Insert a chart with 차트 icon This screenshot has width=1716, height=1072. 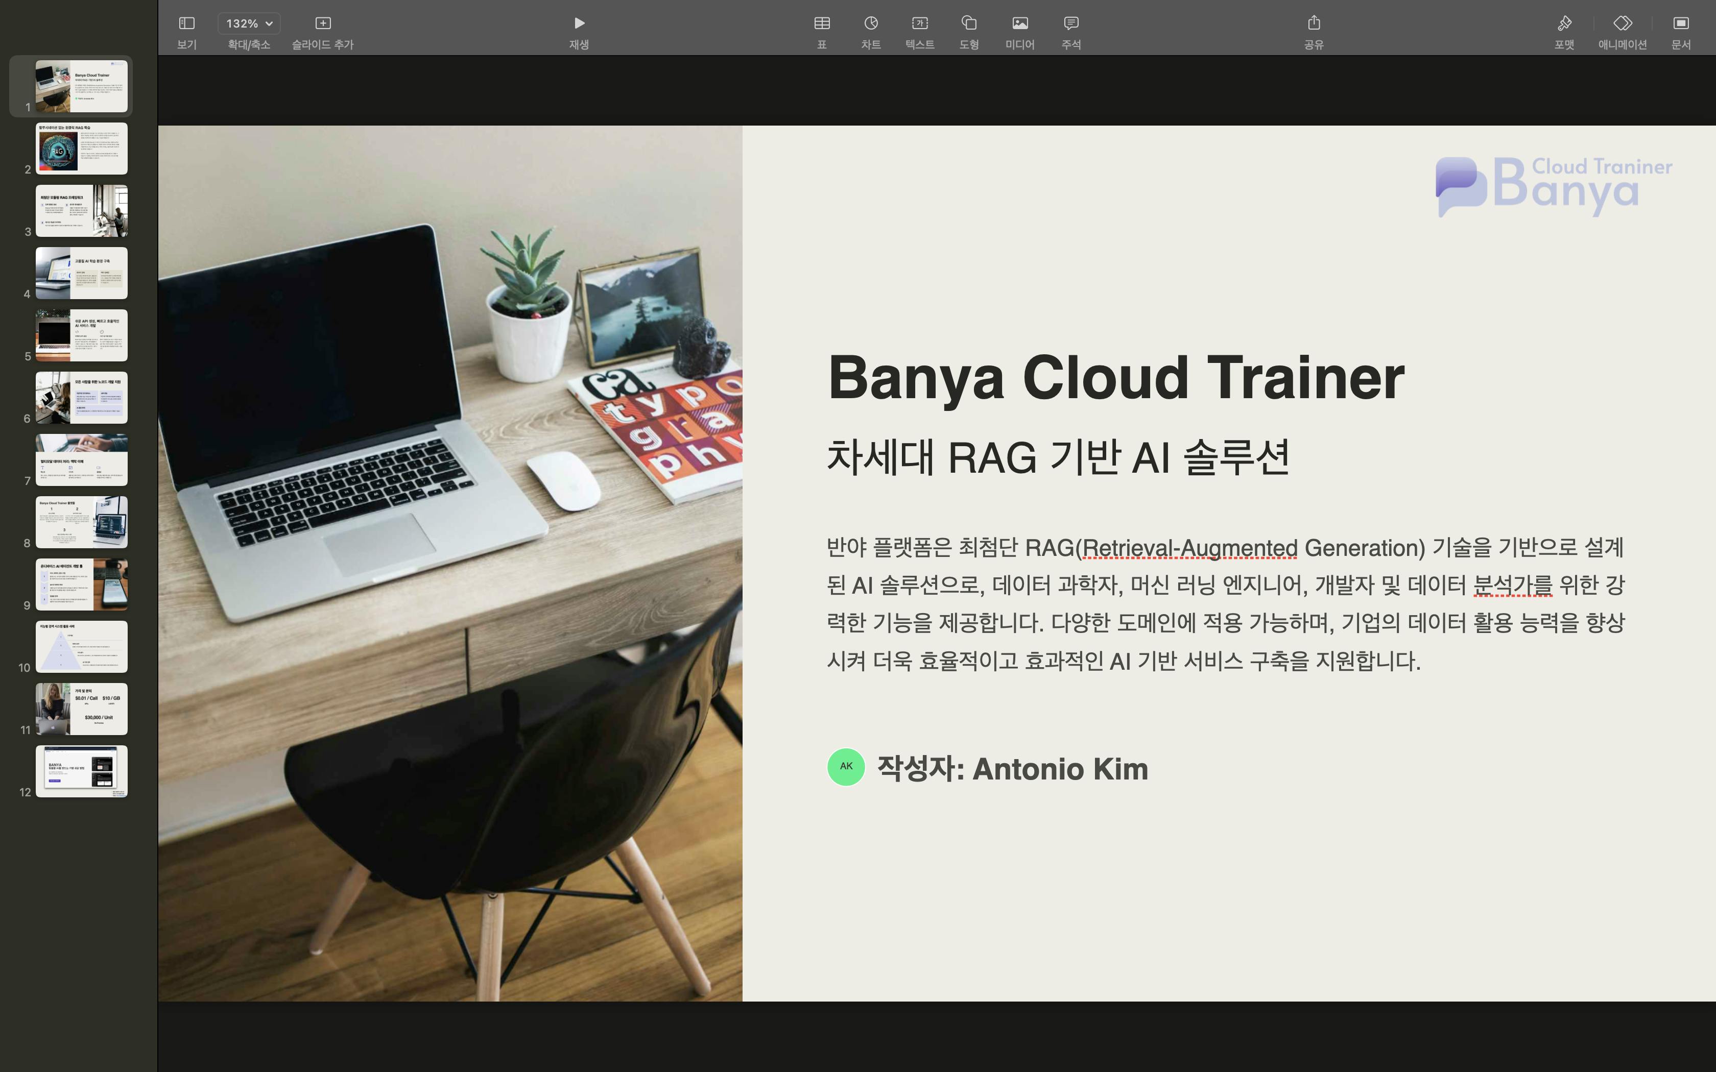pos(871,23)
